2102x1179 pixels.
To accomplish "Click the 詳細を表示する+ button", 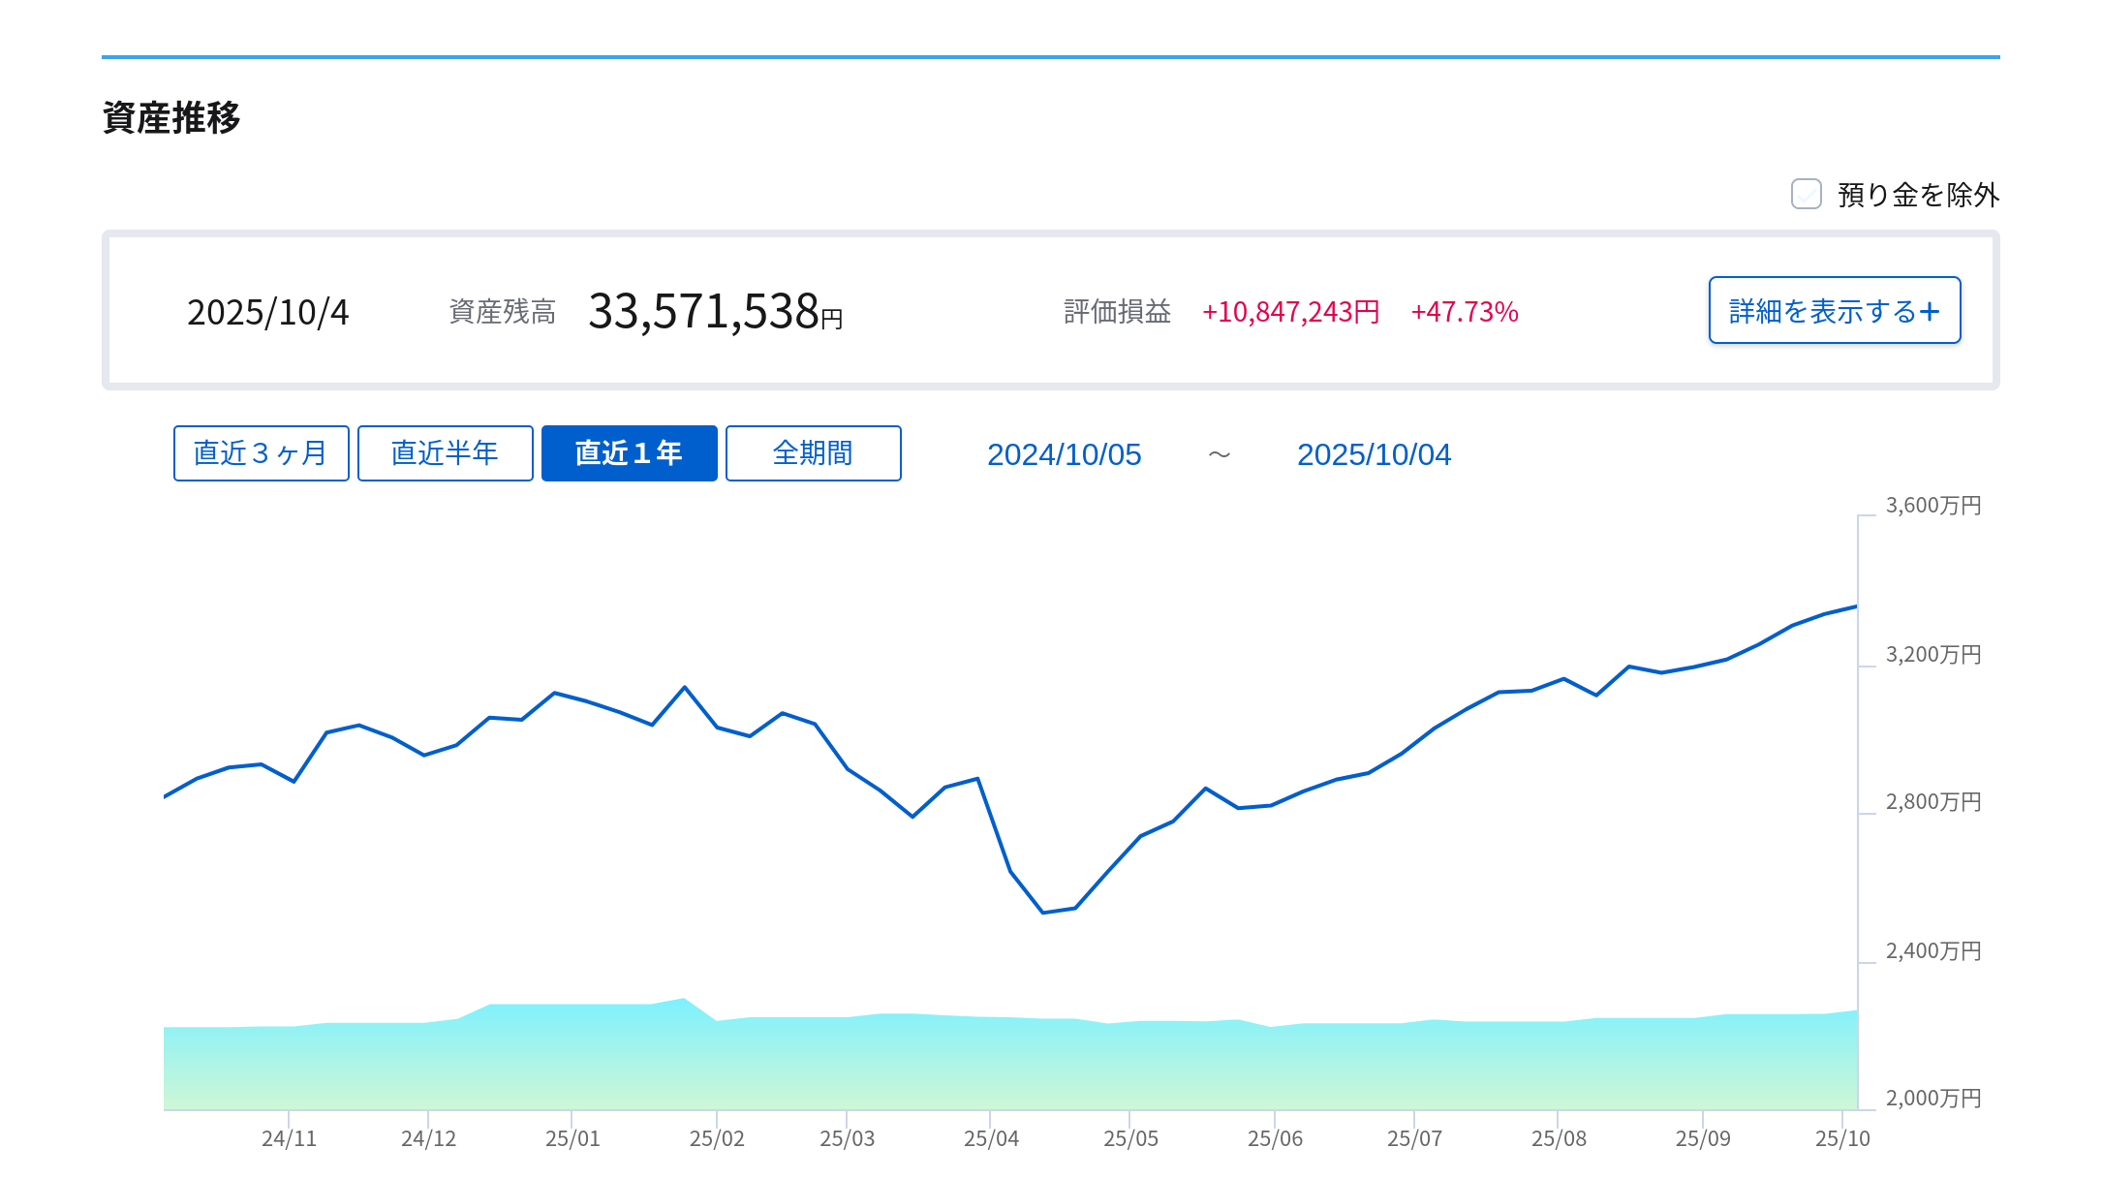I will [1834, 311].
